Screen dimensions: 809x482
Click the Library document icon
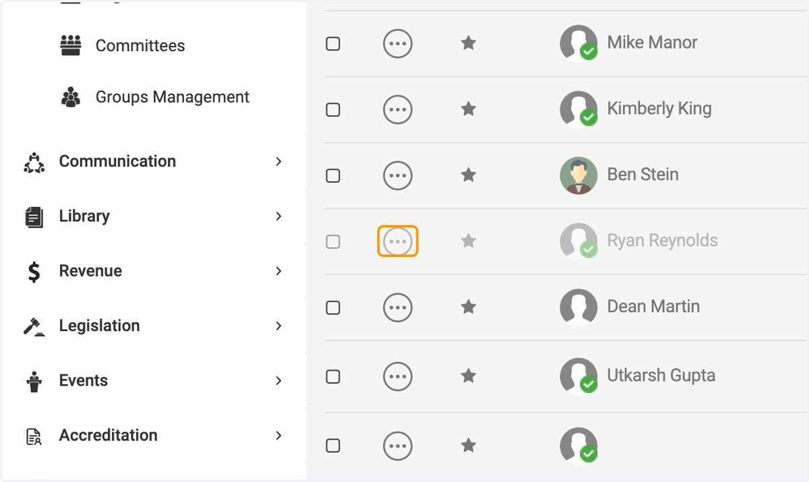[x=34, y=216]
